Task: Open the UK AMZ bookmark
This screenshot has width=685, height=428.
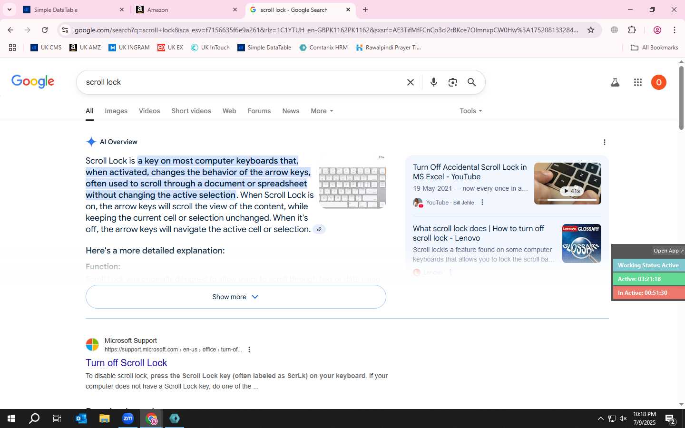Action: tap(85, 48)
